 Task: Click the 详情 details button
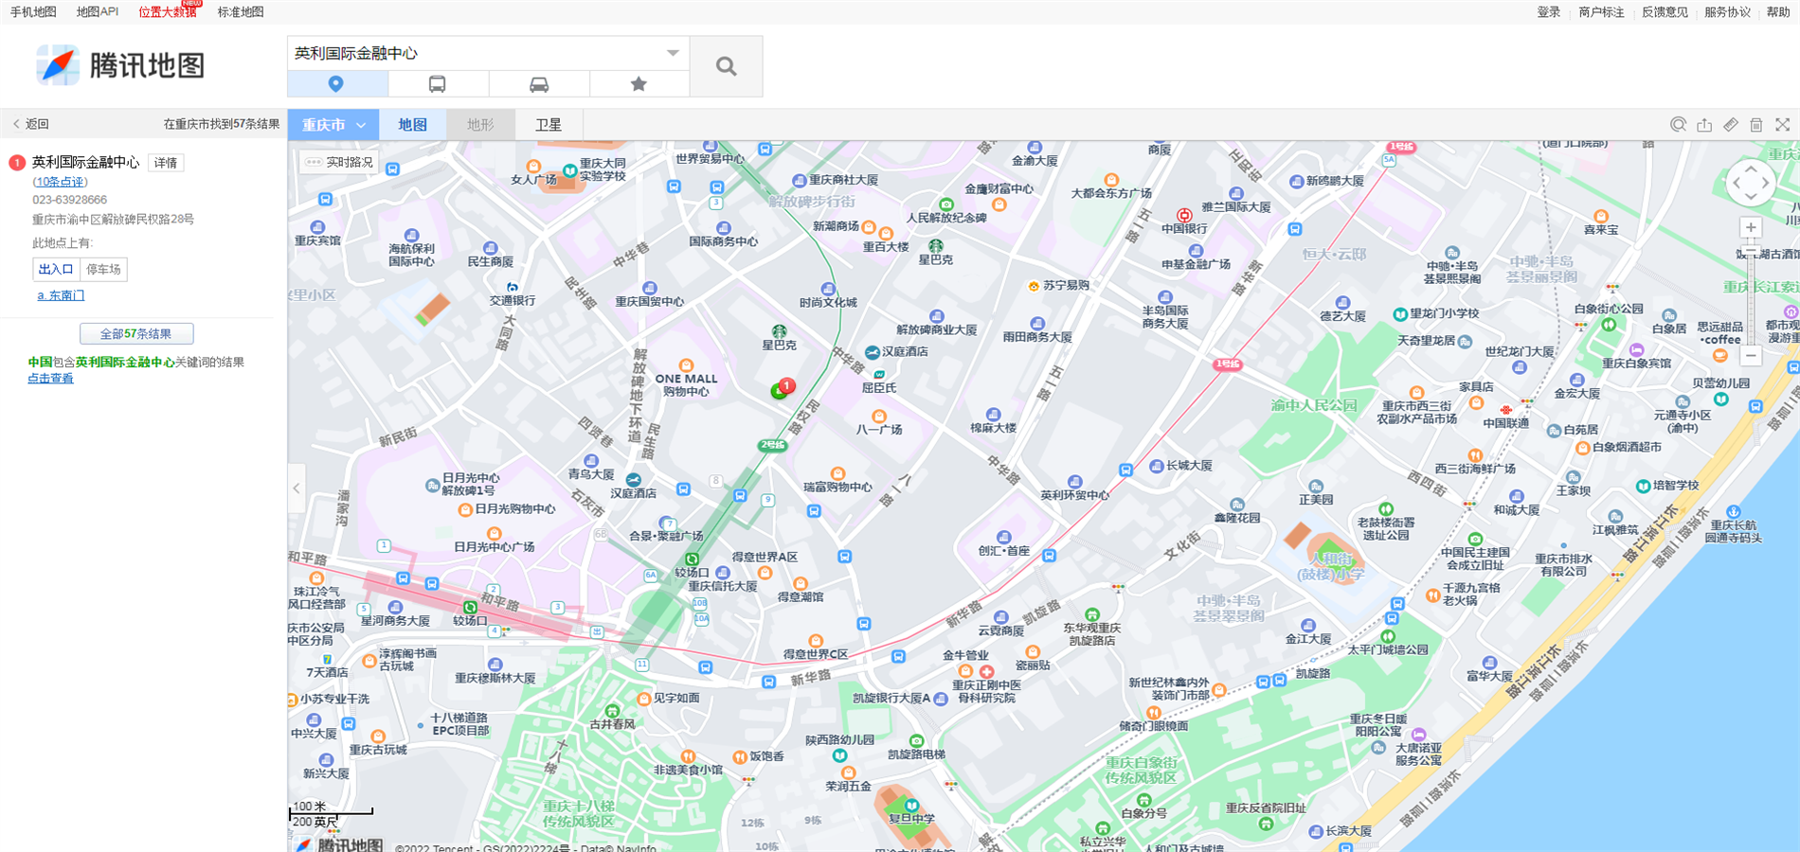(166, 163)
